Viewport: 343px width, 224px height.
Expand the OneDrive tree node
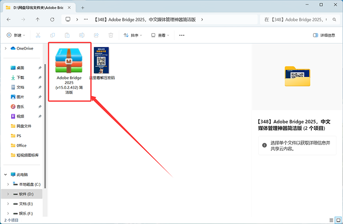6,48
